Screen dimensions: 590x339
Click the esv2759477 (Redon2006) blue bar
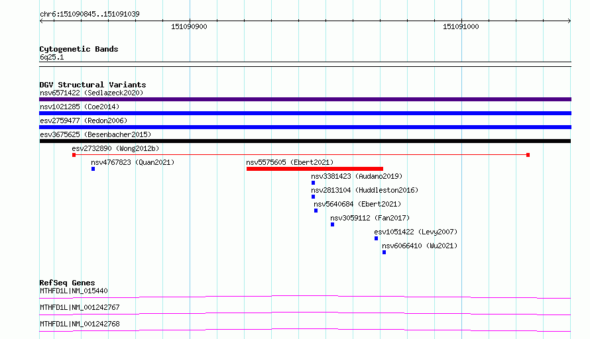pyautogui.click(x=305, y=127)
